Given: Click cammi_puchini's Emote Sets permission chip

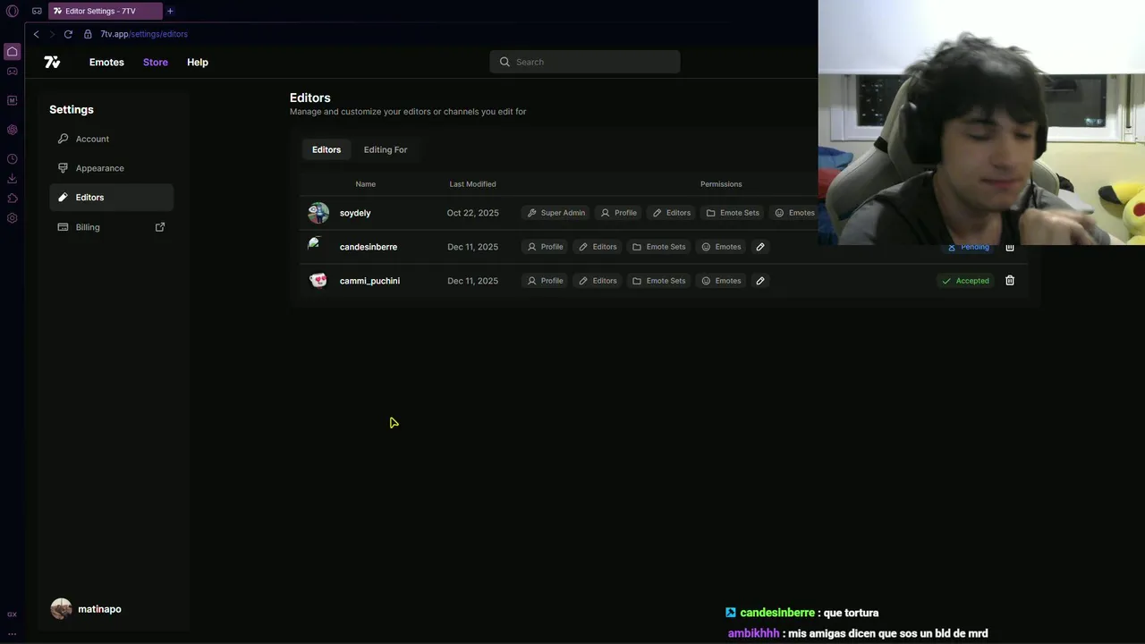Looking at the screenshot, I should 659,281.
